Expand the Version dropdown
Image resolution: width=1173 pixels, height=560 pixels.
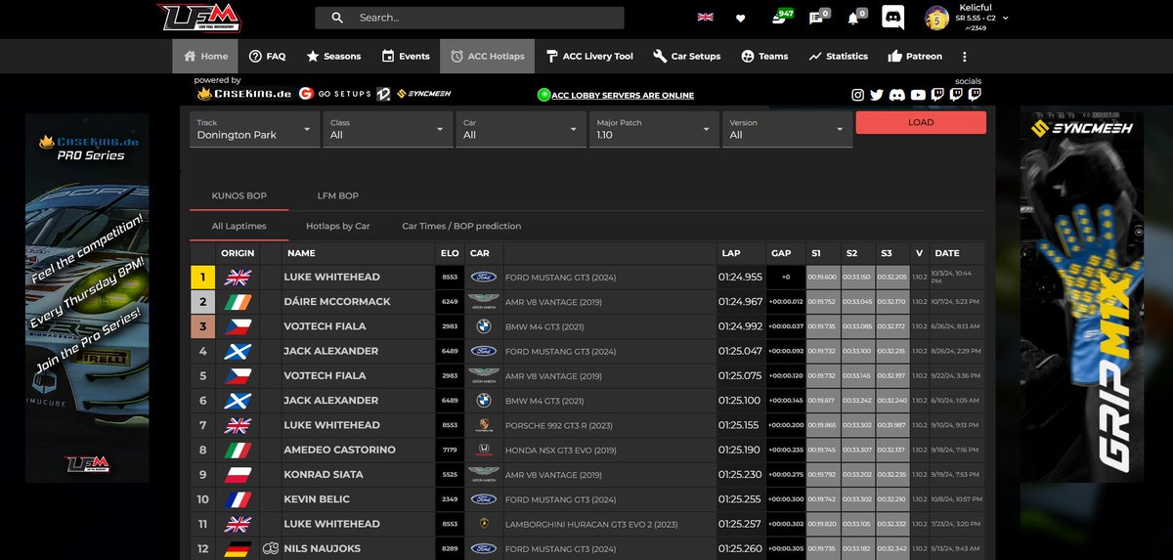[787, 129]
